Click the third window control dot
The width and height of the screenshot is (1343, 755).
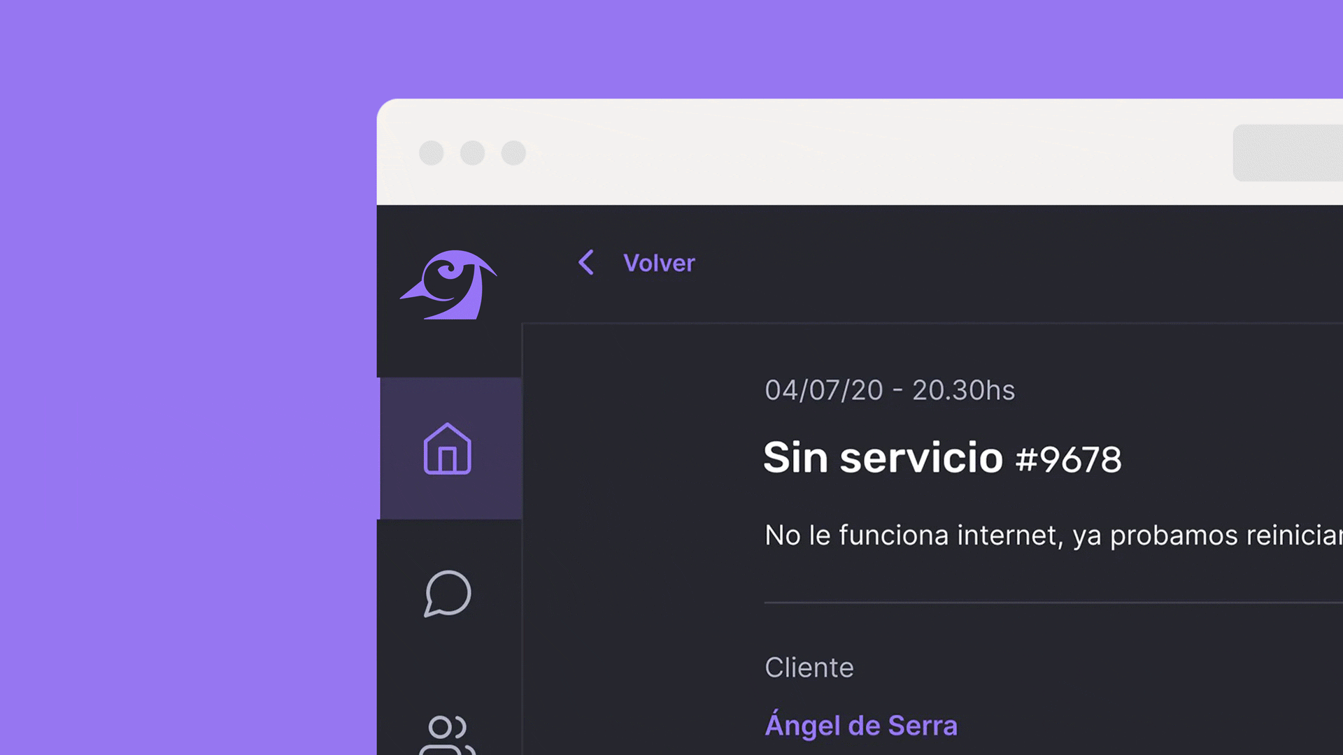pyautogui.click(x=513, y=153)
